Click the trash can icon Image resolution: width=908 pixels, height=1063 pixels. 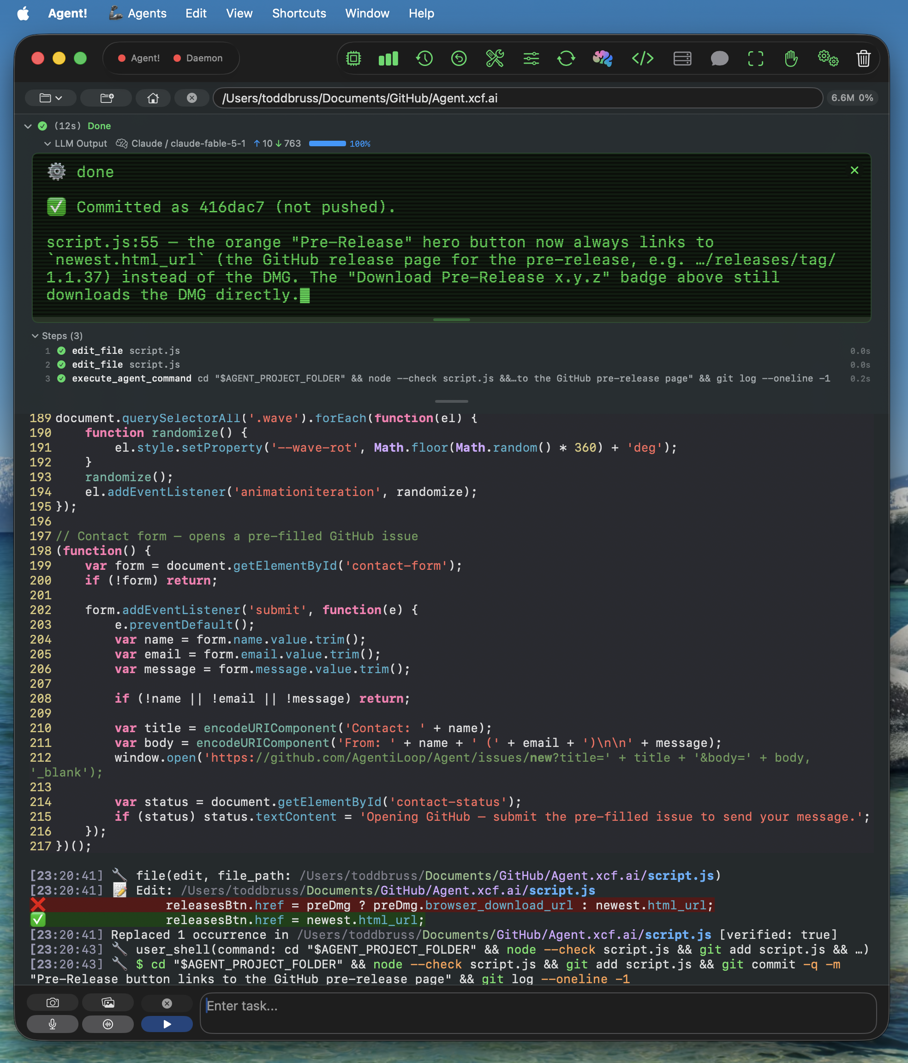863,59
